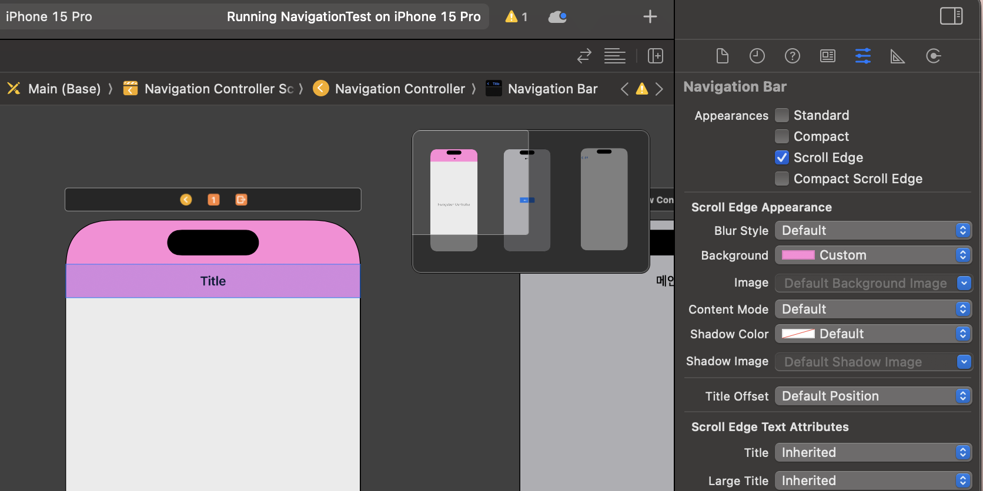Click Navigation Controller Scene in jump bar
This screenshot has width=983, height=491.
[219, 89]
